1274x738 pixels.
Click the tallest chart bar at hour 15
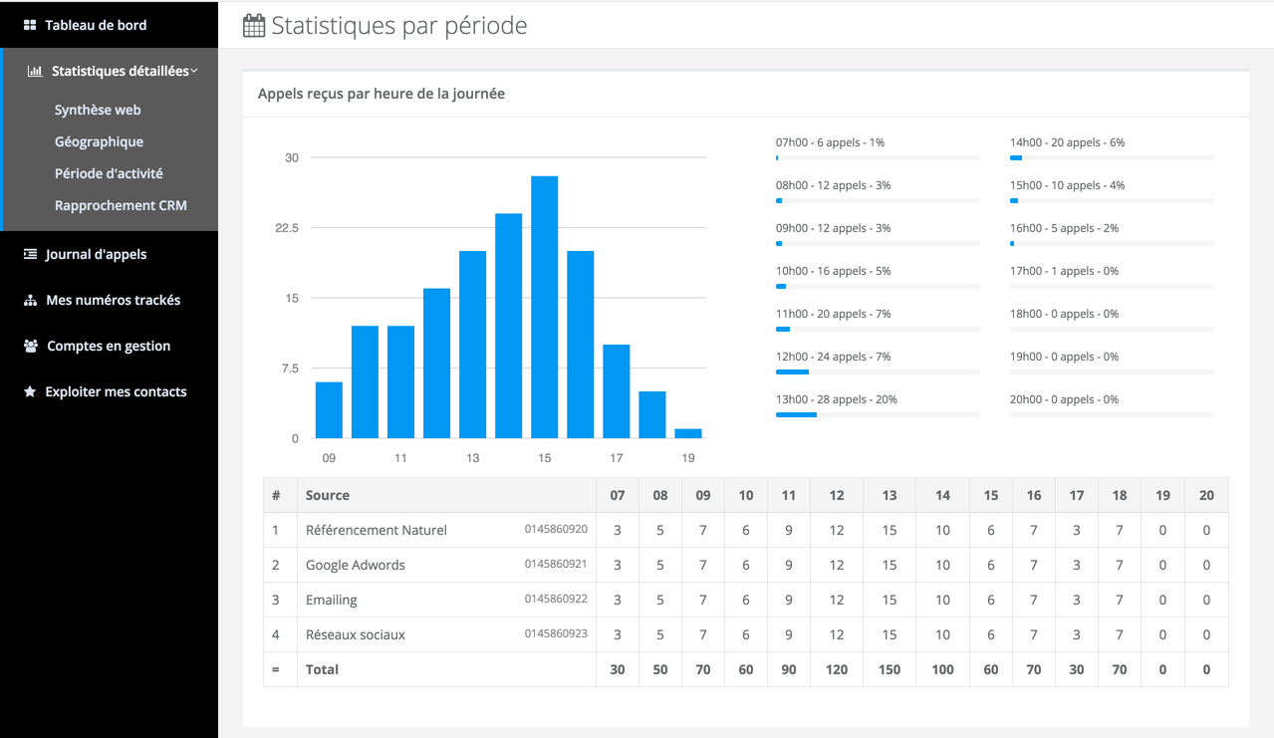544,307
